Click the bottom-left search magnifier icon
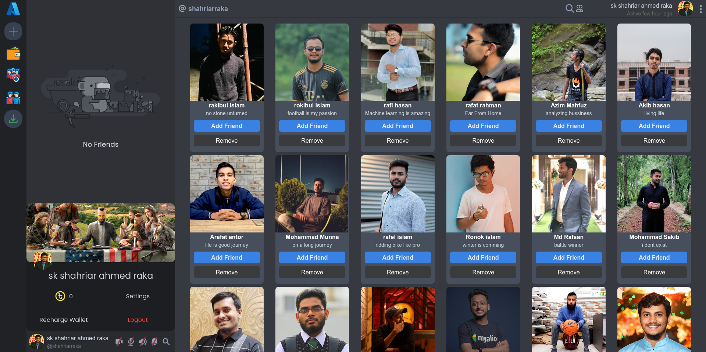Screen dimensions: 706x352 point(166,342)
